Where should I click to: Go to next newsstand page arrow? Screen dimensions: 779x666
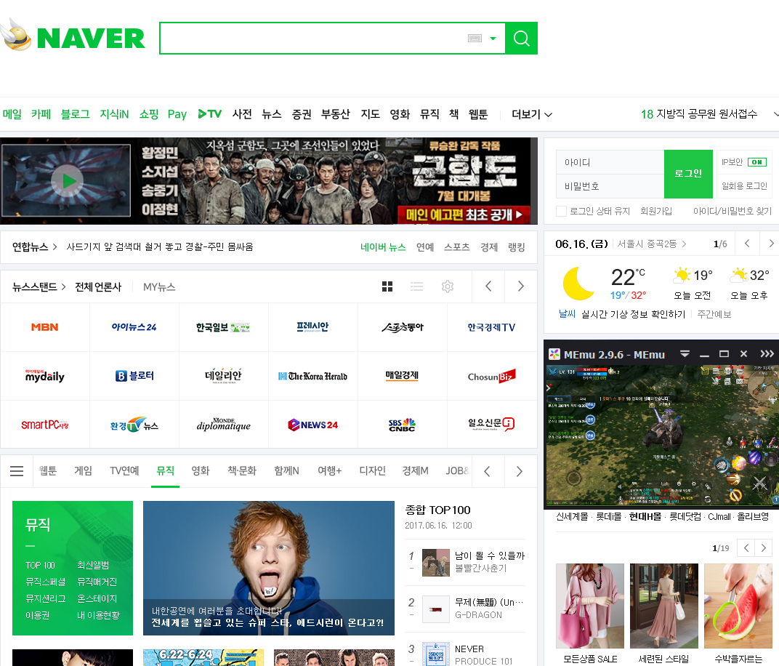tap(520, 286)
